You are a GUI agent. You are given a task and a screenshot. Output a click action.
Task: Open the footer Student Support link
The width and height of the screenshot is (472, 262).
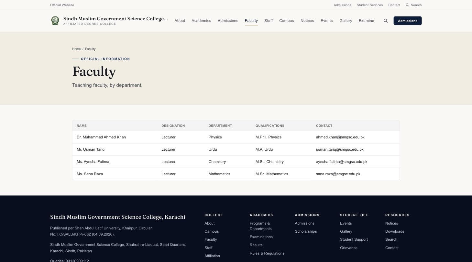(354, 239)
